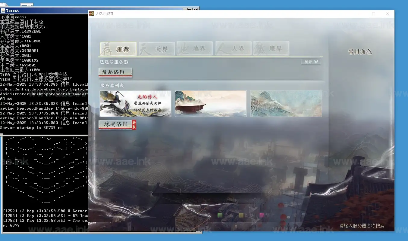Focus the 请输入服务器名称搜索 search field
Image resolution: width=408 pixels, height=241 pixels.
(x=362, y=226)
